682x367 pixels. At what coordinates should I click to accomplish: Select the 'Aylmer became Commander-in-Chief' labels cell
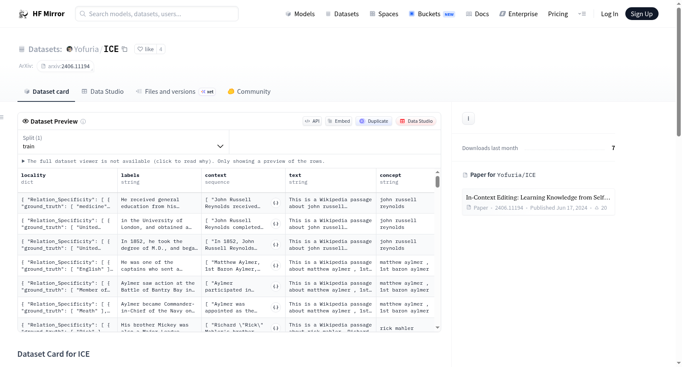(x=159, y=307)
